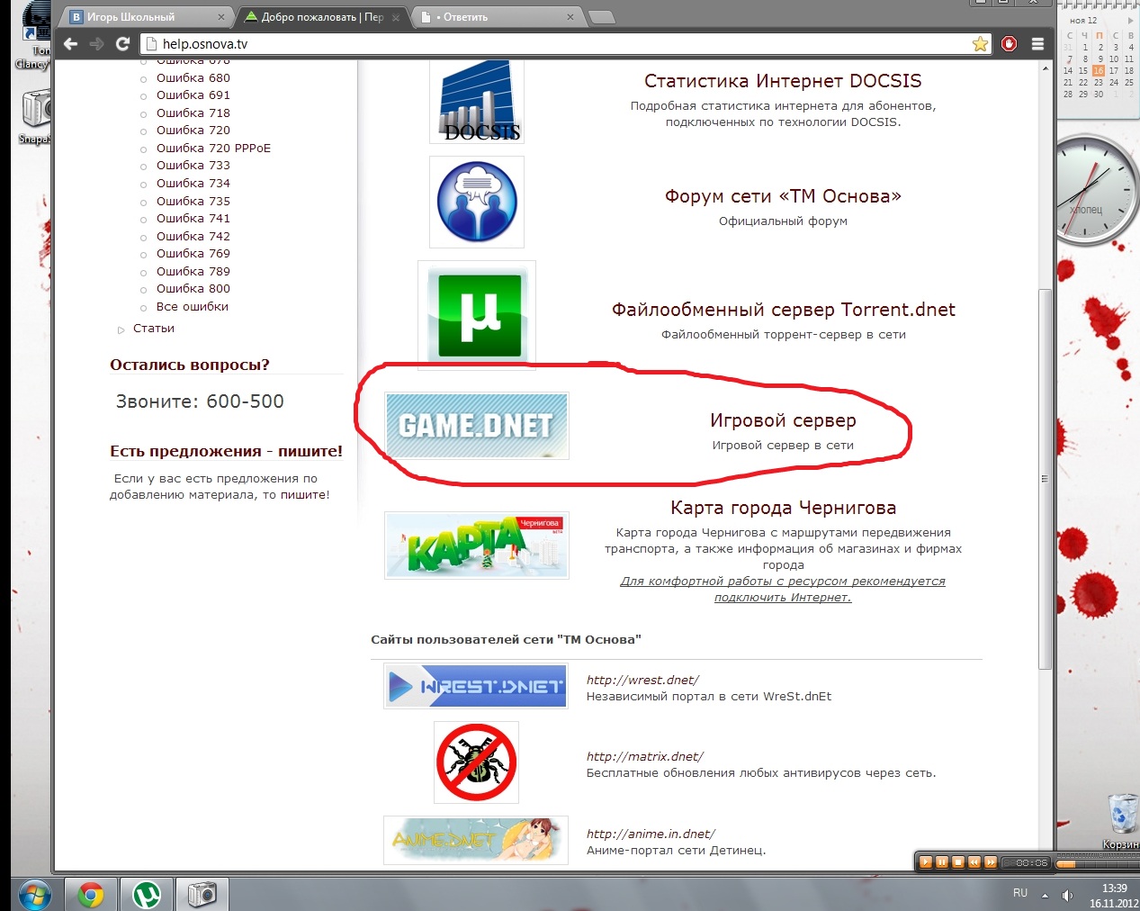
Task: Launch uTorrent from the Windows taskbar
Action: click(x=147, y=894)
